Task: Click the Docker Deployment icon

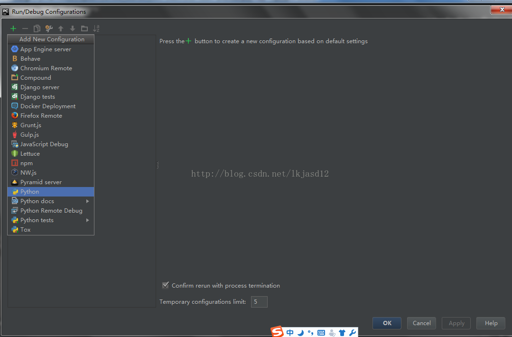Action: click(x=15, y=106)
